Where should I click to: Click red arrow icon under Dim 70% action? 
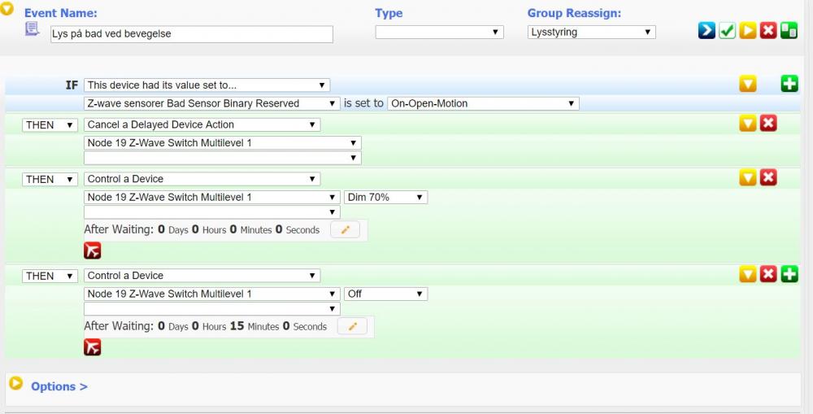93,251
